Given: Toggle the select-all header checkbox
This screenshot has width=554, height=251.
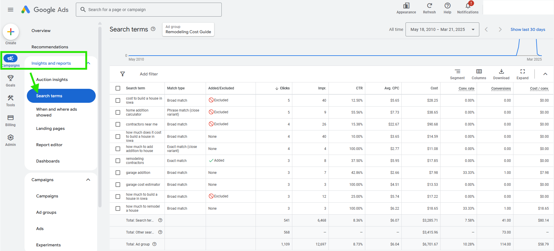Looking at the screenshot, I should (x=118, y=88).
